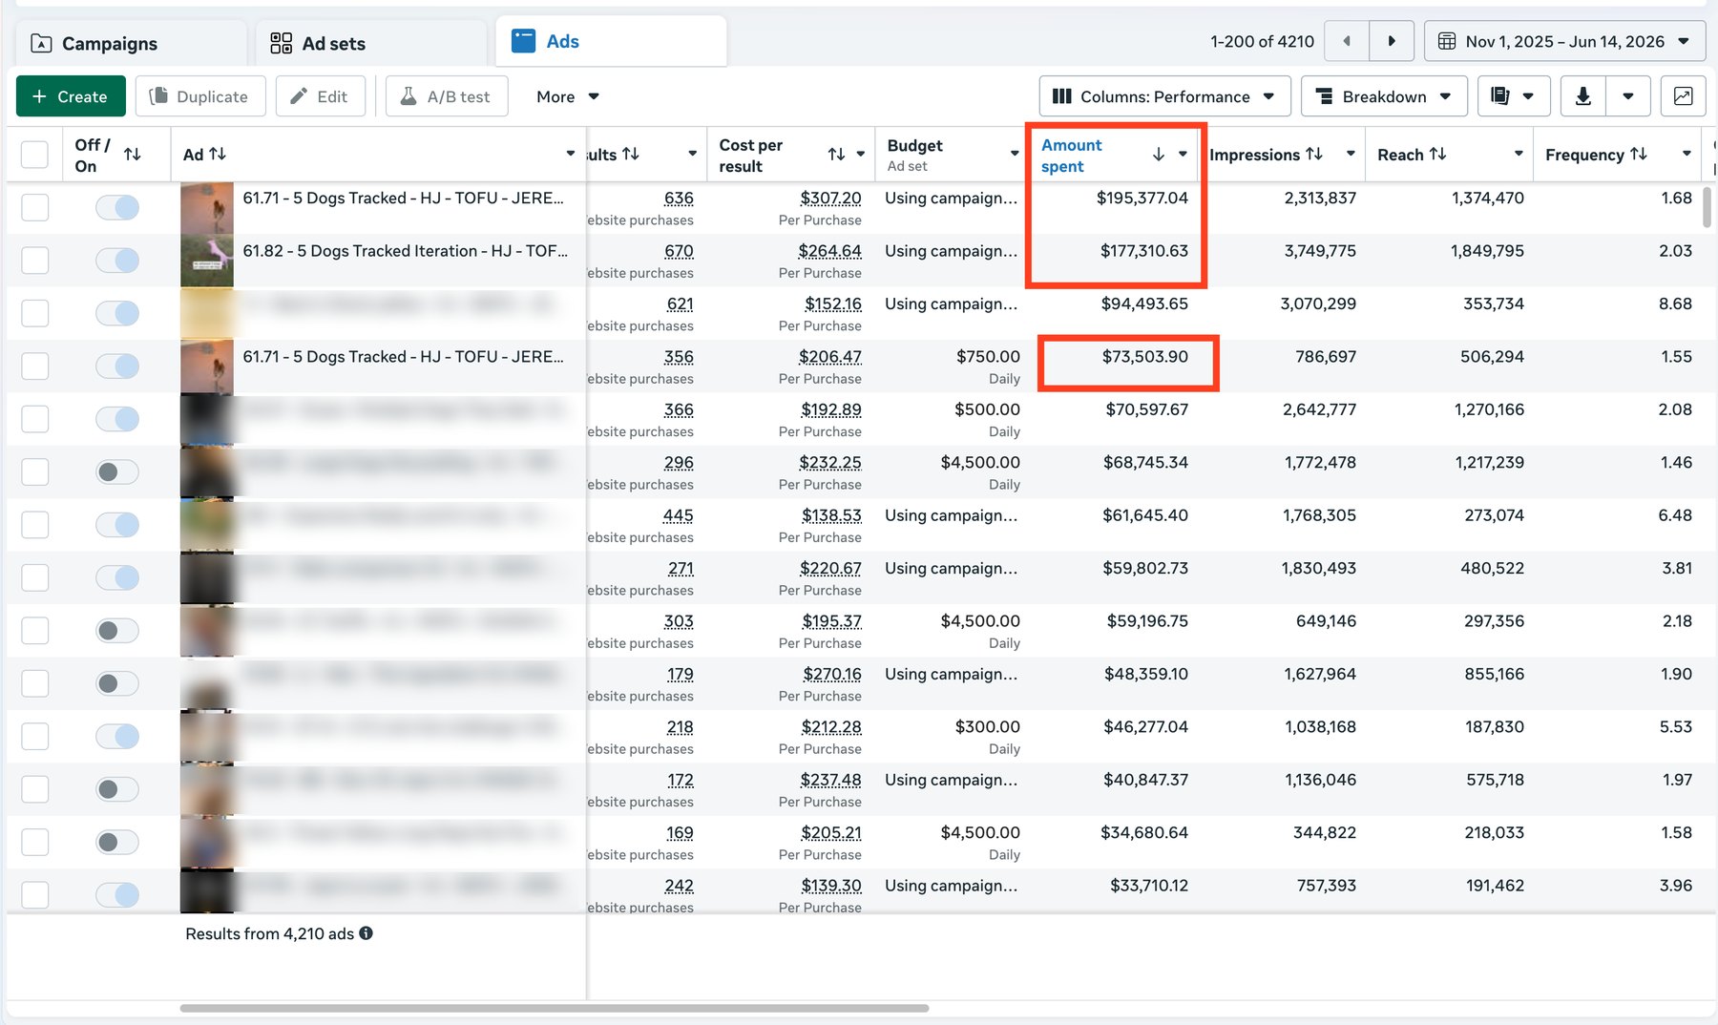Click Amount spent descending sort arrow
This screenshot has height=1025, width=1718.
coord(1159,155)
